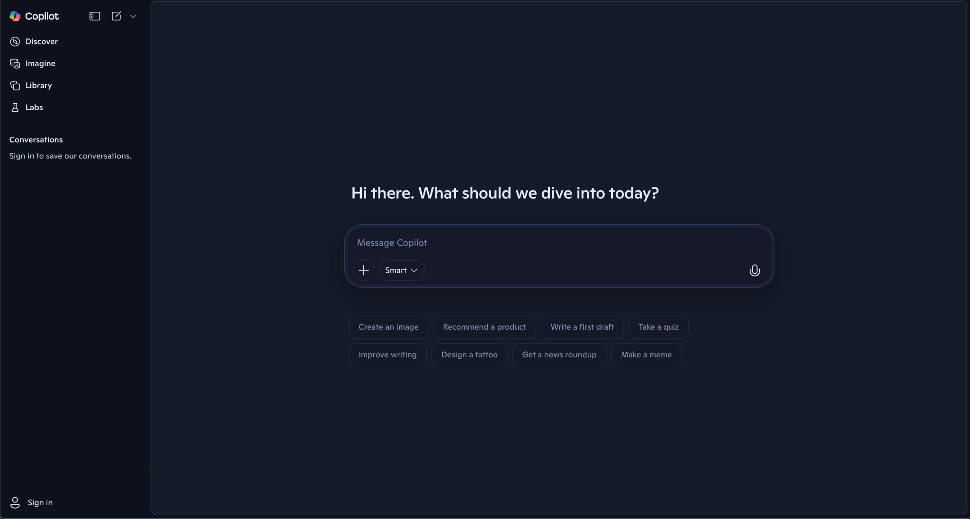970x519 pixels.
Task: Open the attachment plus menu
Action: tap(363, 270)
